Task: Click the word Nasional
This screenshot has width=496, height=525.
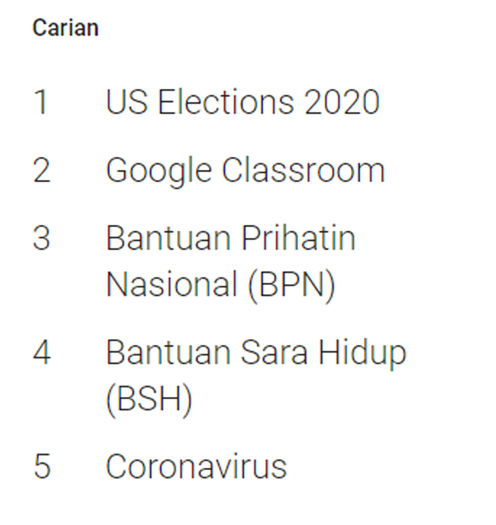Action: 168,284
